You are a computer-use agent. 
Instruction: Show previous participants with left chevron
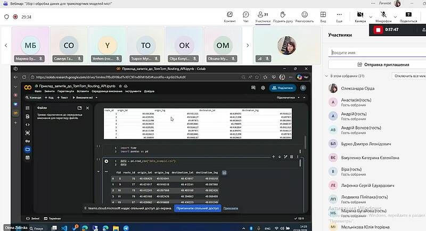point(6,45)
